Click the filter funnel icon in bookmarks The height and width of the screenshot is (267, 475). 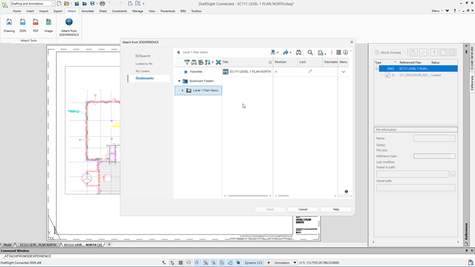[x=187, y=62]
